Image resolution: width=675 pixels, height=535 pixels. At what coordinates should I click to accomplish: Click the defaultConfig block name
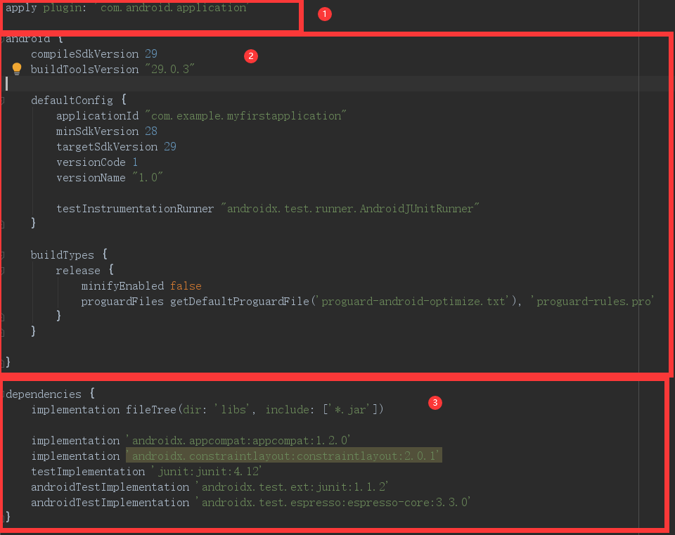(x=72, y=101)
